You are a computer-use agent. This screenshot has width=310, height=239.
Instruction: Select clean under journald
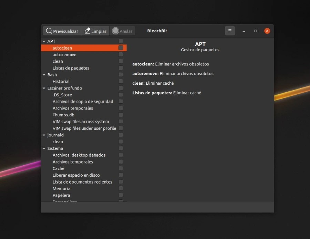pos(58,142)
